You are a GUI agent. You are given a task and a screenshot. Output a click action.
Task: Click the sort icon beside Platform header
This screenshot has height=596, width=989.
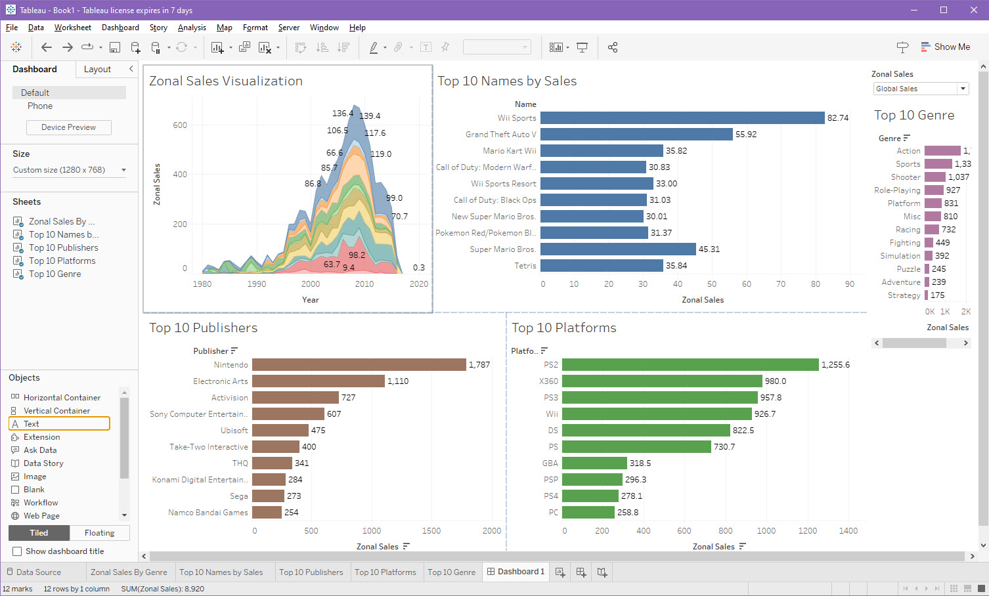pos(544,351)
